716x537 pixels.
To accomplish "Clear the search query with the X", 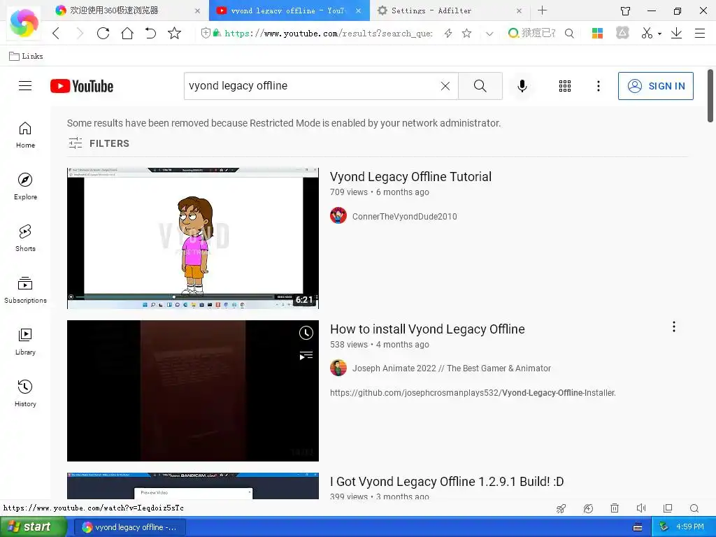I will pos(445,86).
